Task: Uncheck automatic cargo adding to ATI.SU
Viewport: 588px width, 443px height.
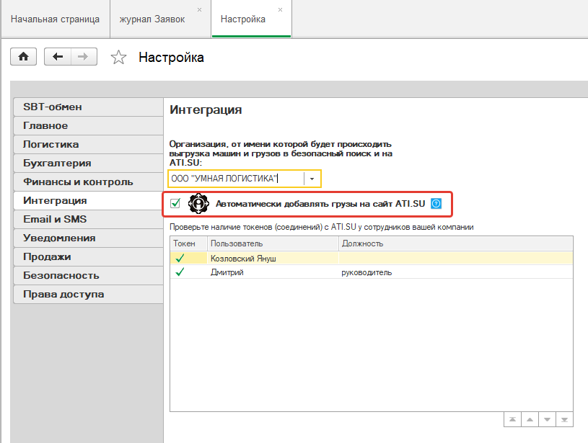Action: 175,203
